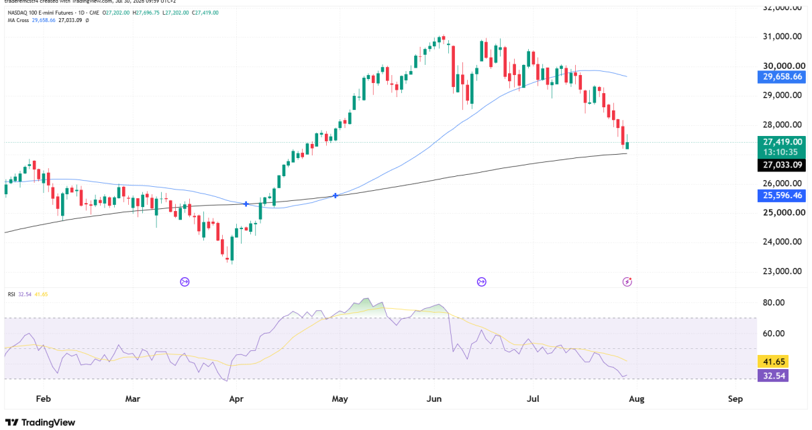Click the blue MA cross marker in early April

[246, 204]
